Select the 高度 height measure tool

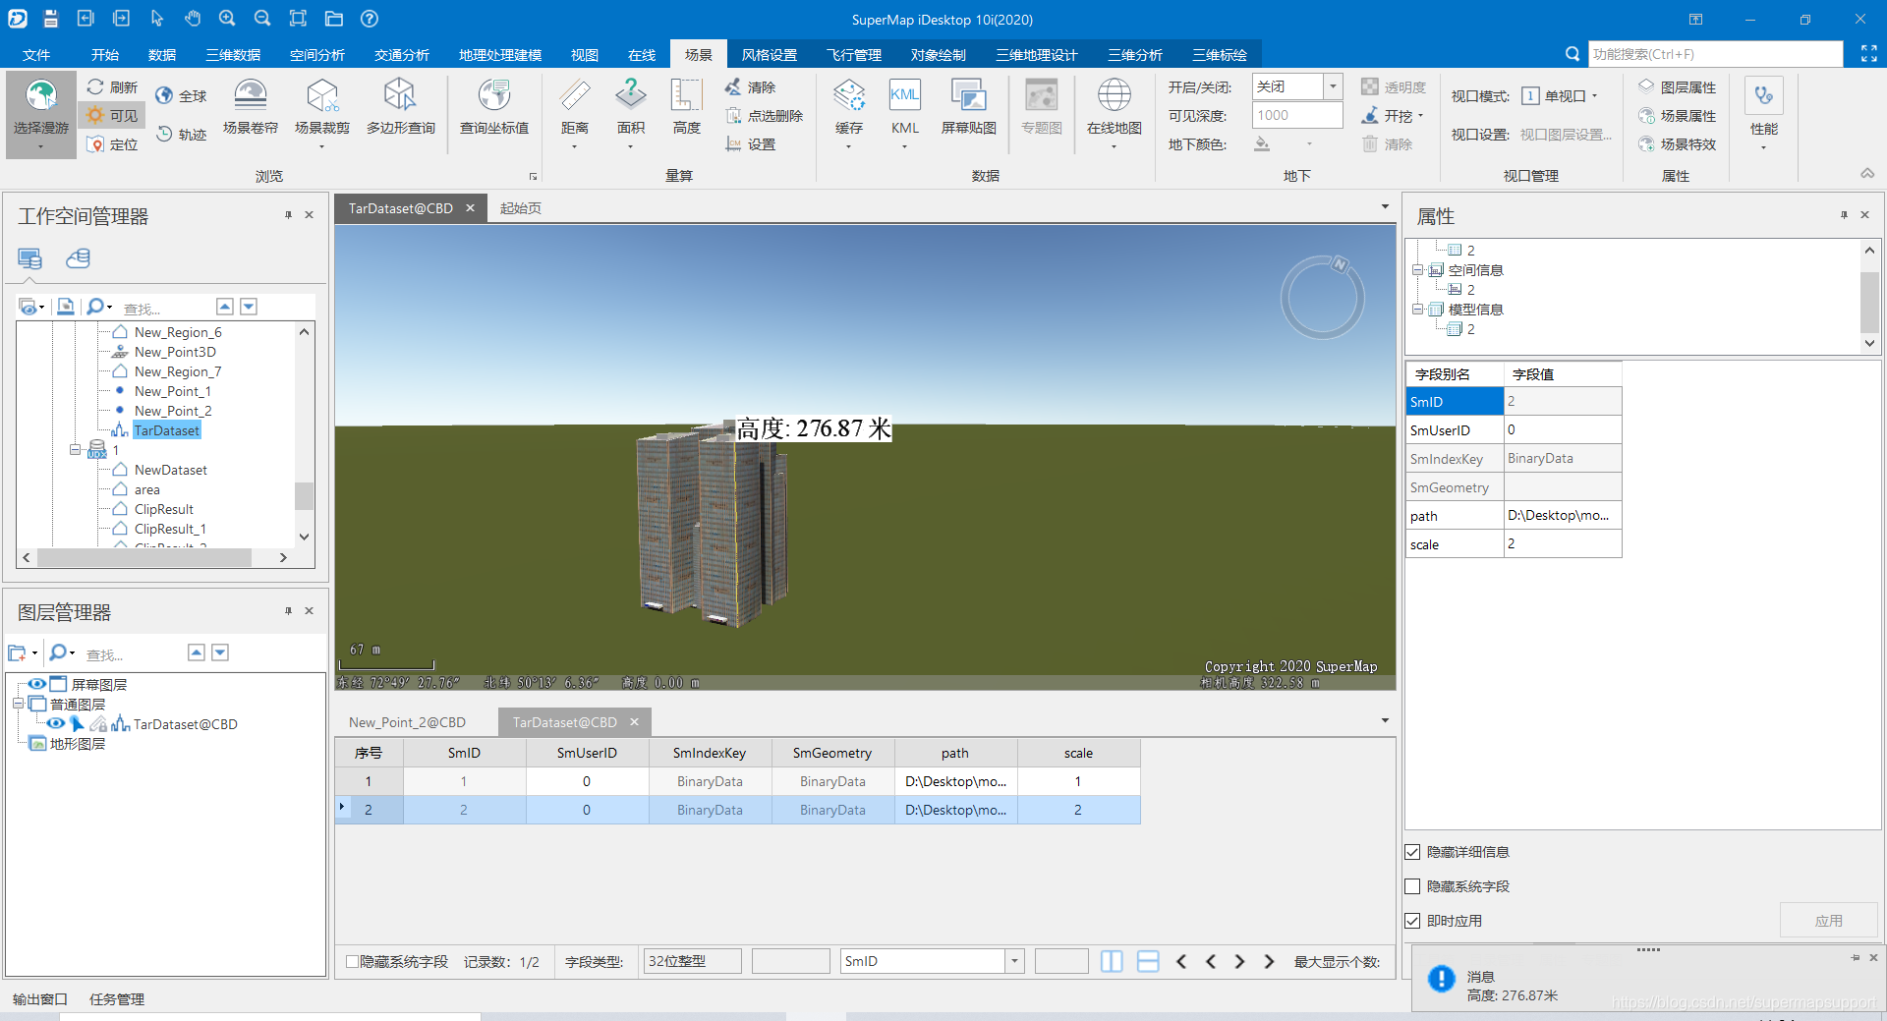click(686, 107)
